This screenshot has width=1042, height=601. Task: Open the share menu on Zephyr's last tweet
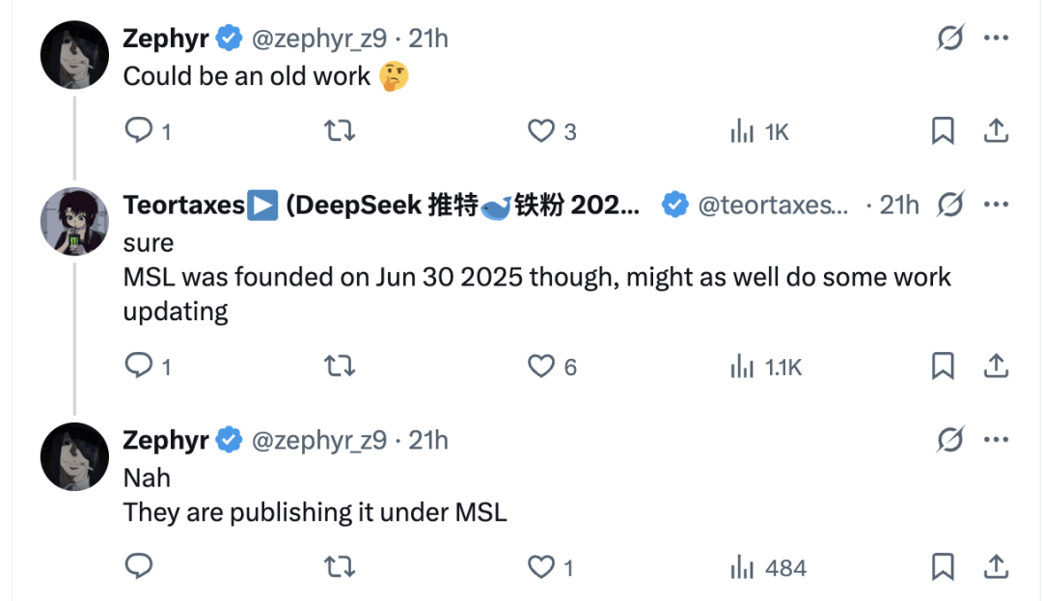coord(997,568)
